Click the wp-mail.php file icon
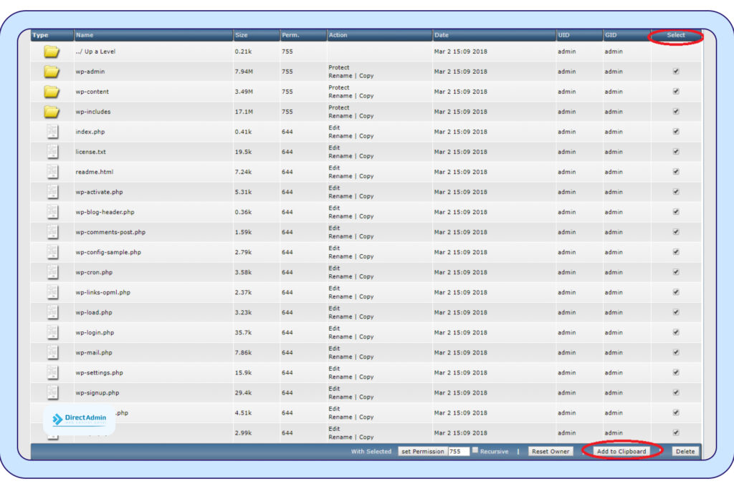The image size is (734, 489). pos(52,353)
